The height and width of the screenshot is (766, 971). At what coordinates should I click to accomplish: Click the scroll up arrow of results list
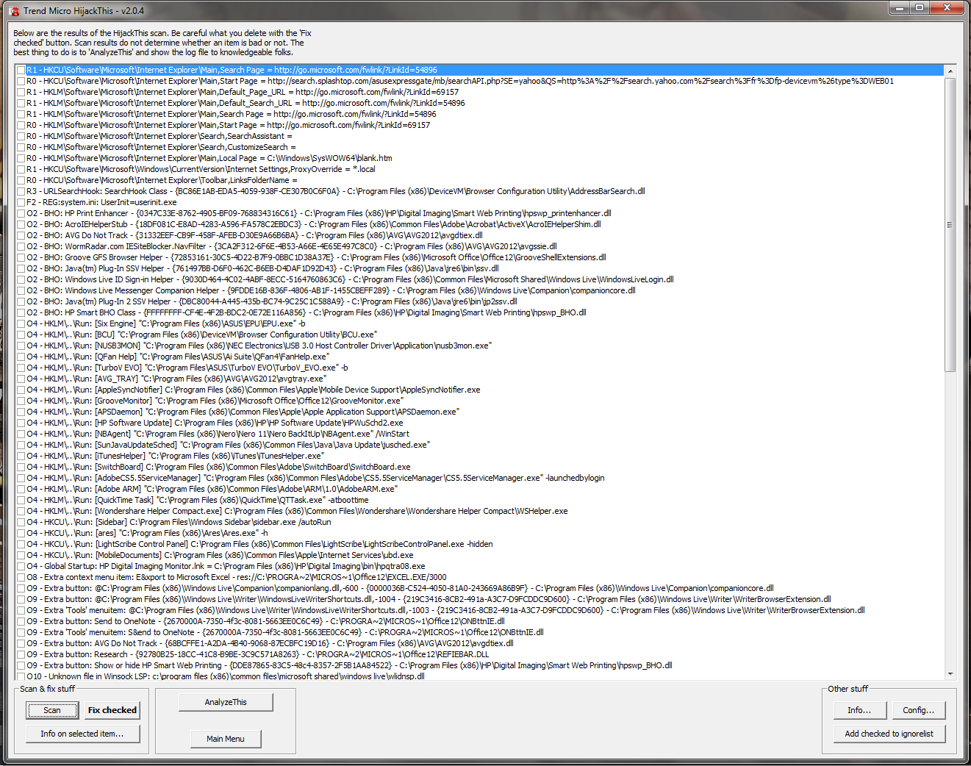pyautogui.click(x=950, y=71)
